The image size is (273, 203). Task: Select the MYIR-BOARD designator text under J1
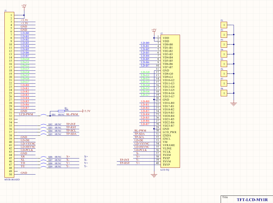click(x=12, y=179)
